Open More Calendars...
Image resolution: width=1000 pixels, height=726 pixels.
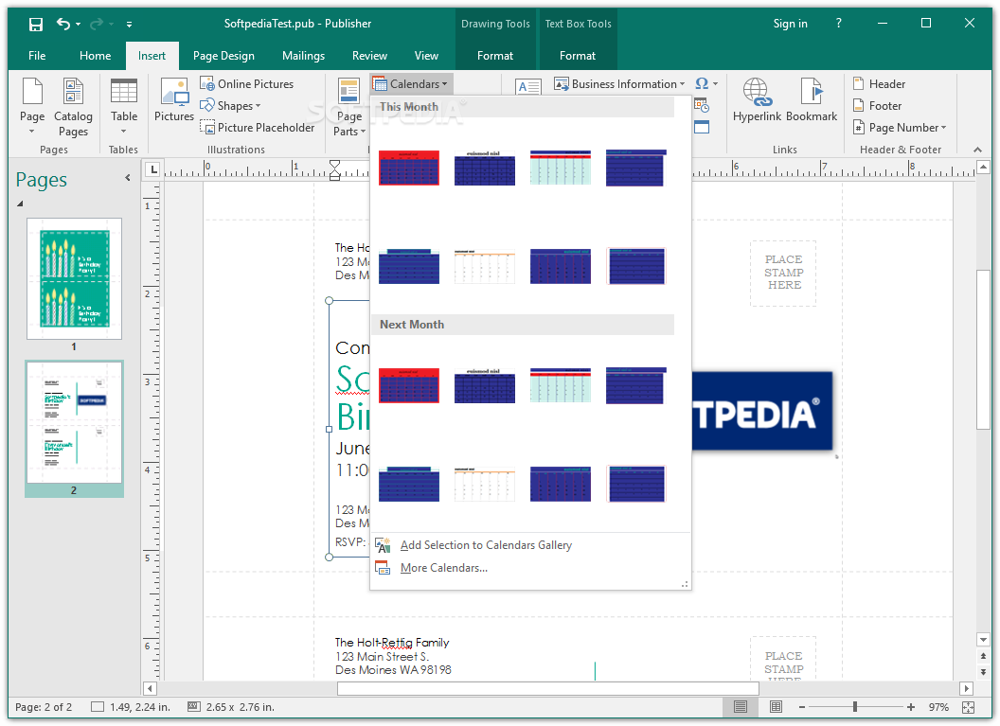444,568
